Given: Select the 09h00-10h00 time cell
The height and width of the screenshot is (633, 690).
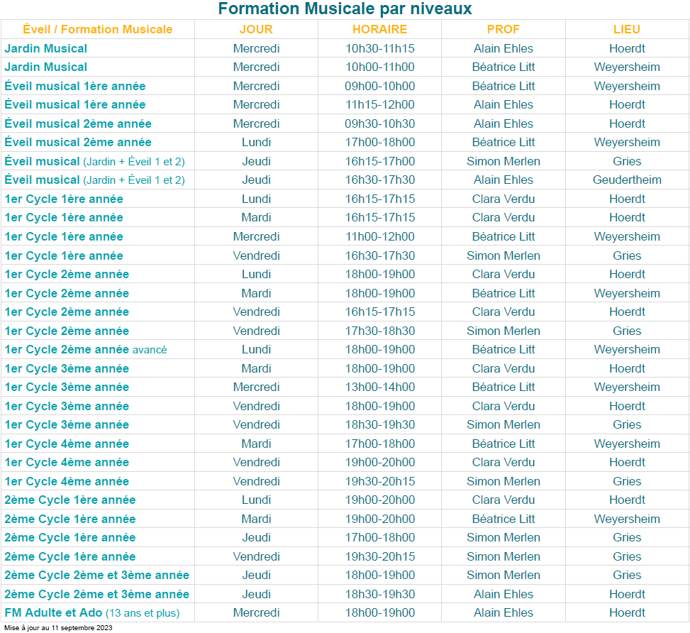Looking at the screenshot, I should pyautogui.click(x=380, y=86).
